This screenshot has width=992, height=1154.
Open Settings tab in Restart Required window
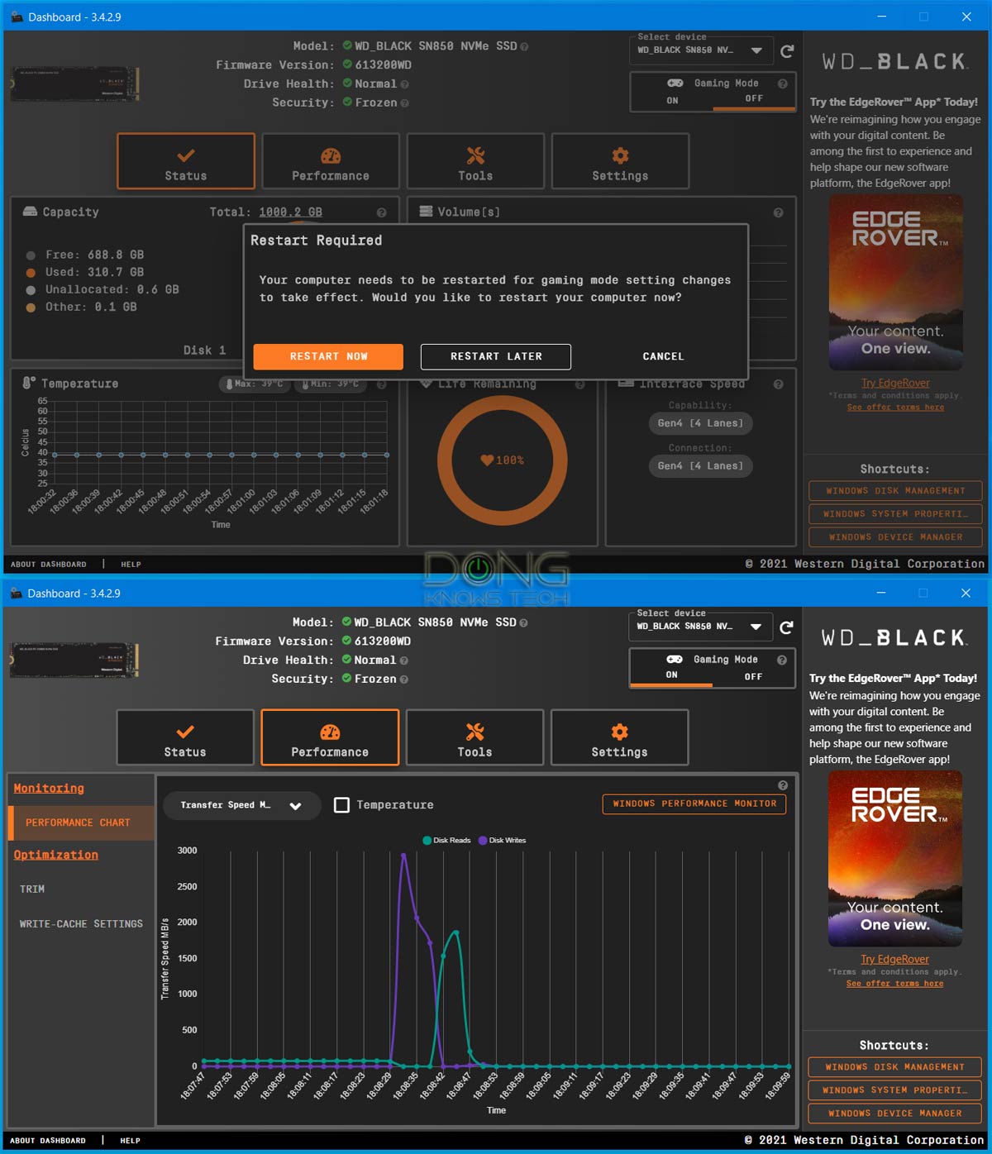coord(620,162)
